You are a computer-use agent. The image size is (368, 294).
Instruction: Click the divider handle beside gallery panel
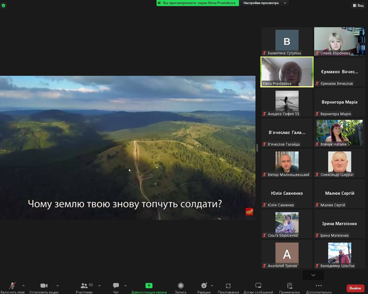point(257,148)
